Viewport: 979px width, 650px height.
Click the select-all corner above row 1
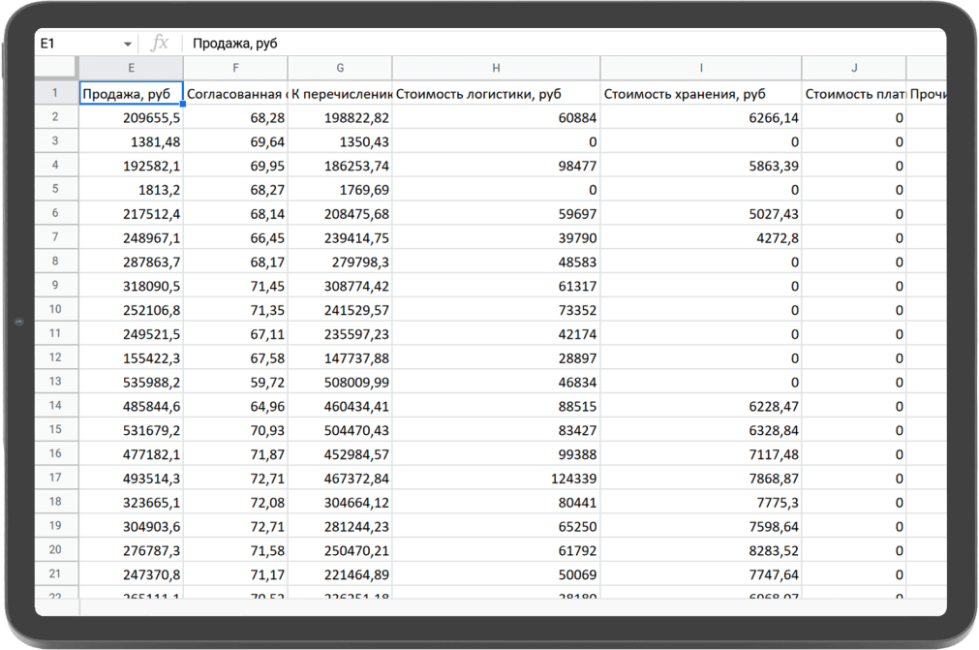[56, 68]
